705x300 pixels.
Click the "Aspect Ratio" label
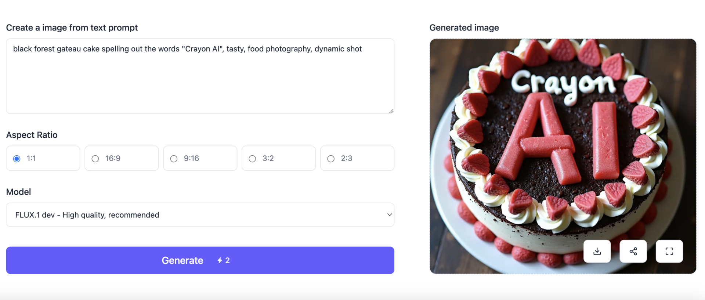click(x=32, y=135)
